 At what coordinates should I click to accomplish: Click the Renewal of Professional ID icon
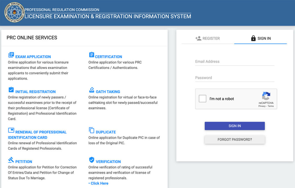pos(11,130)
